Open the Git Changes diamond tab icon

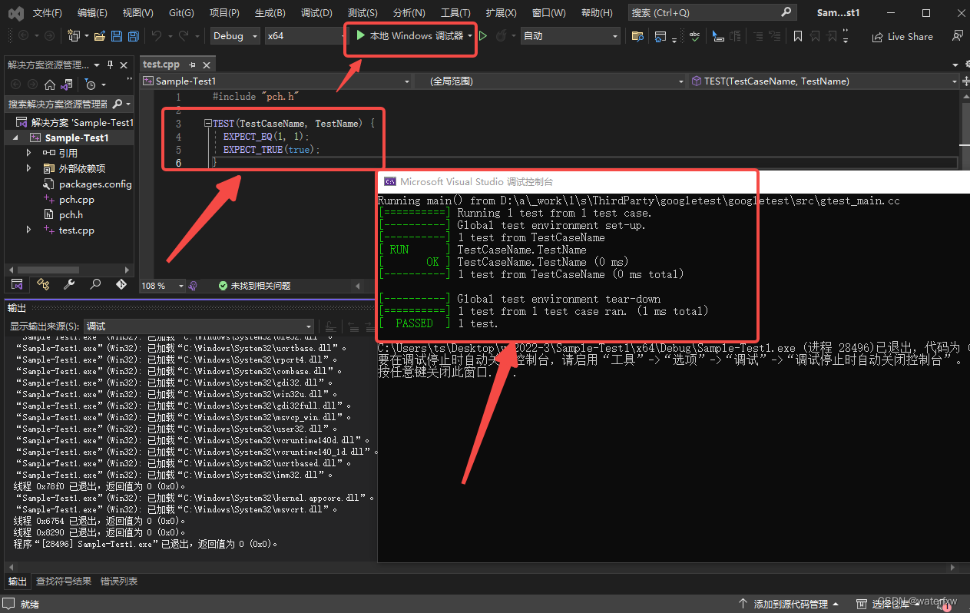click(121, 285)
